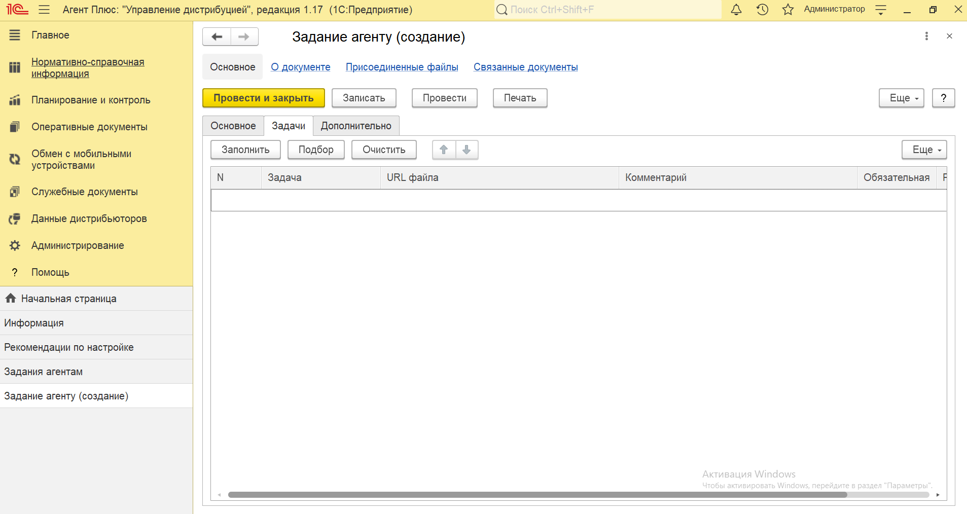967x514 pixels.
Task: Select the empty first row in tasks table
Action: pyautogui.click(x=579, y=200)
